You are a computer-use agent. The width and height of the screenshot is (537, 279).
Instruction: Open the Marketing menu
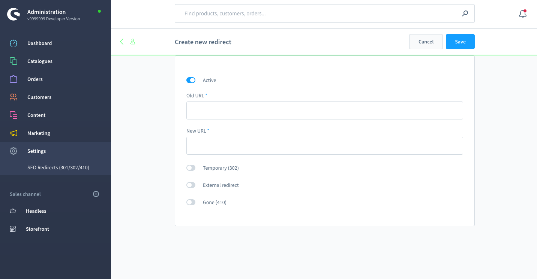pos(55,133)
